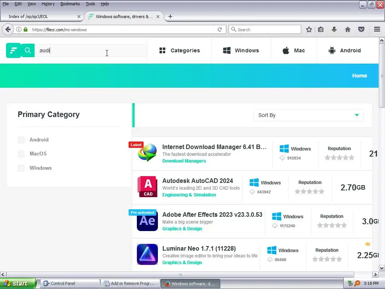Click Luminar Neo triangle app icon

147,254
